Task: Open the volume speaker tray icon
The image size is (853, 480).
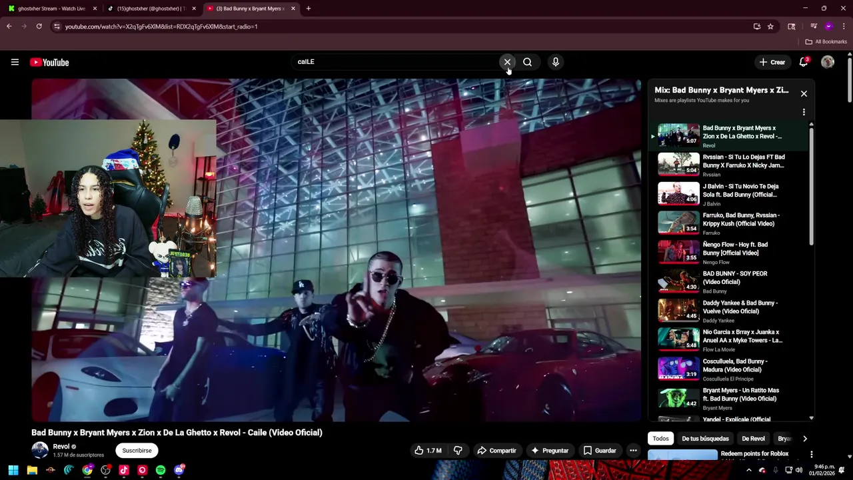Action: coord(798,470)
